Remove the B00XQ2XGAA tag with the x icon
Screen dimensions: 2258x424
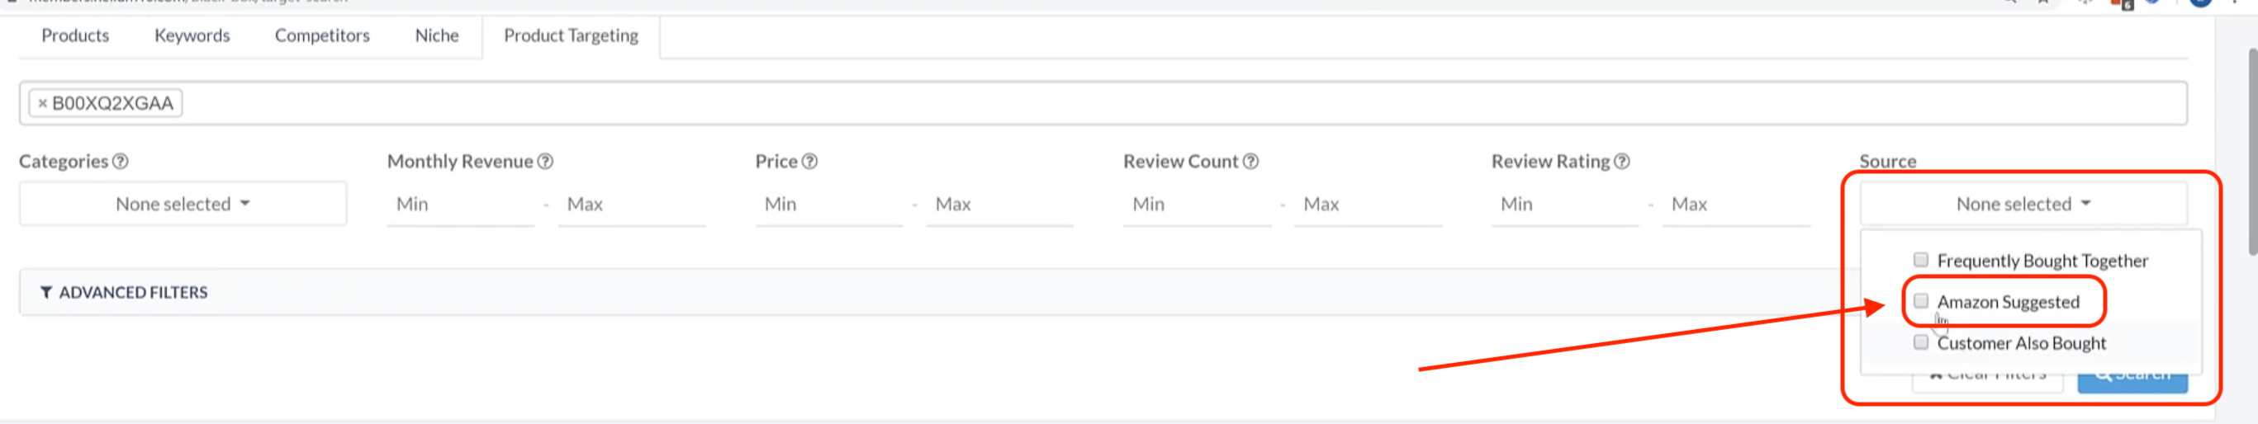[42, 103]
